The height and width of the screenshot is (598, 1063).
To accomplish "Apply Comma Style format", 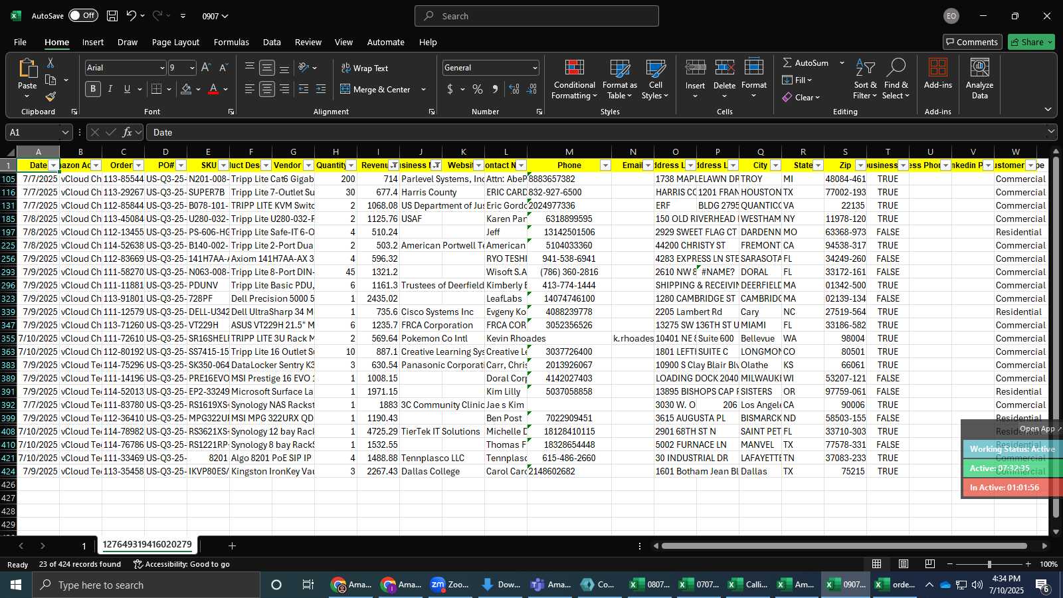I will (x=495, y=89).
